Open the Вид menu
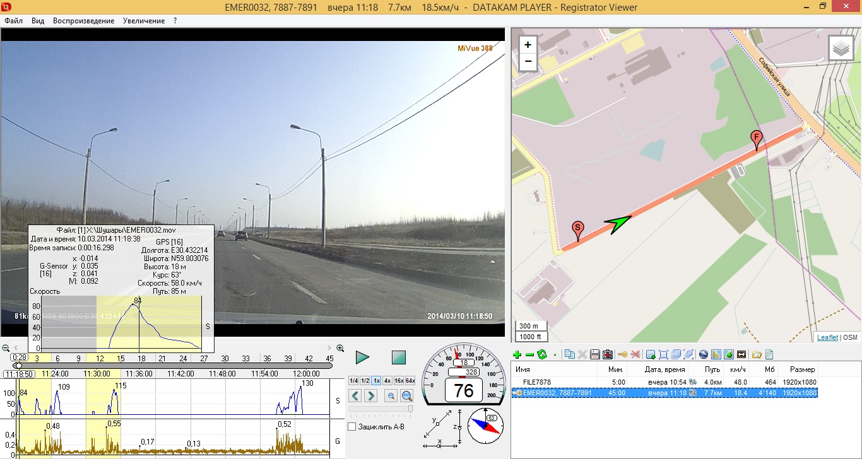This screenshot has height=459, width=862. coord(38,21)
